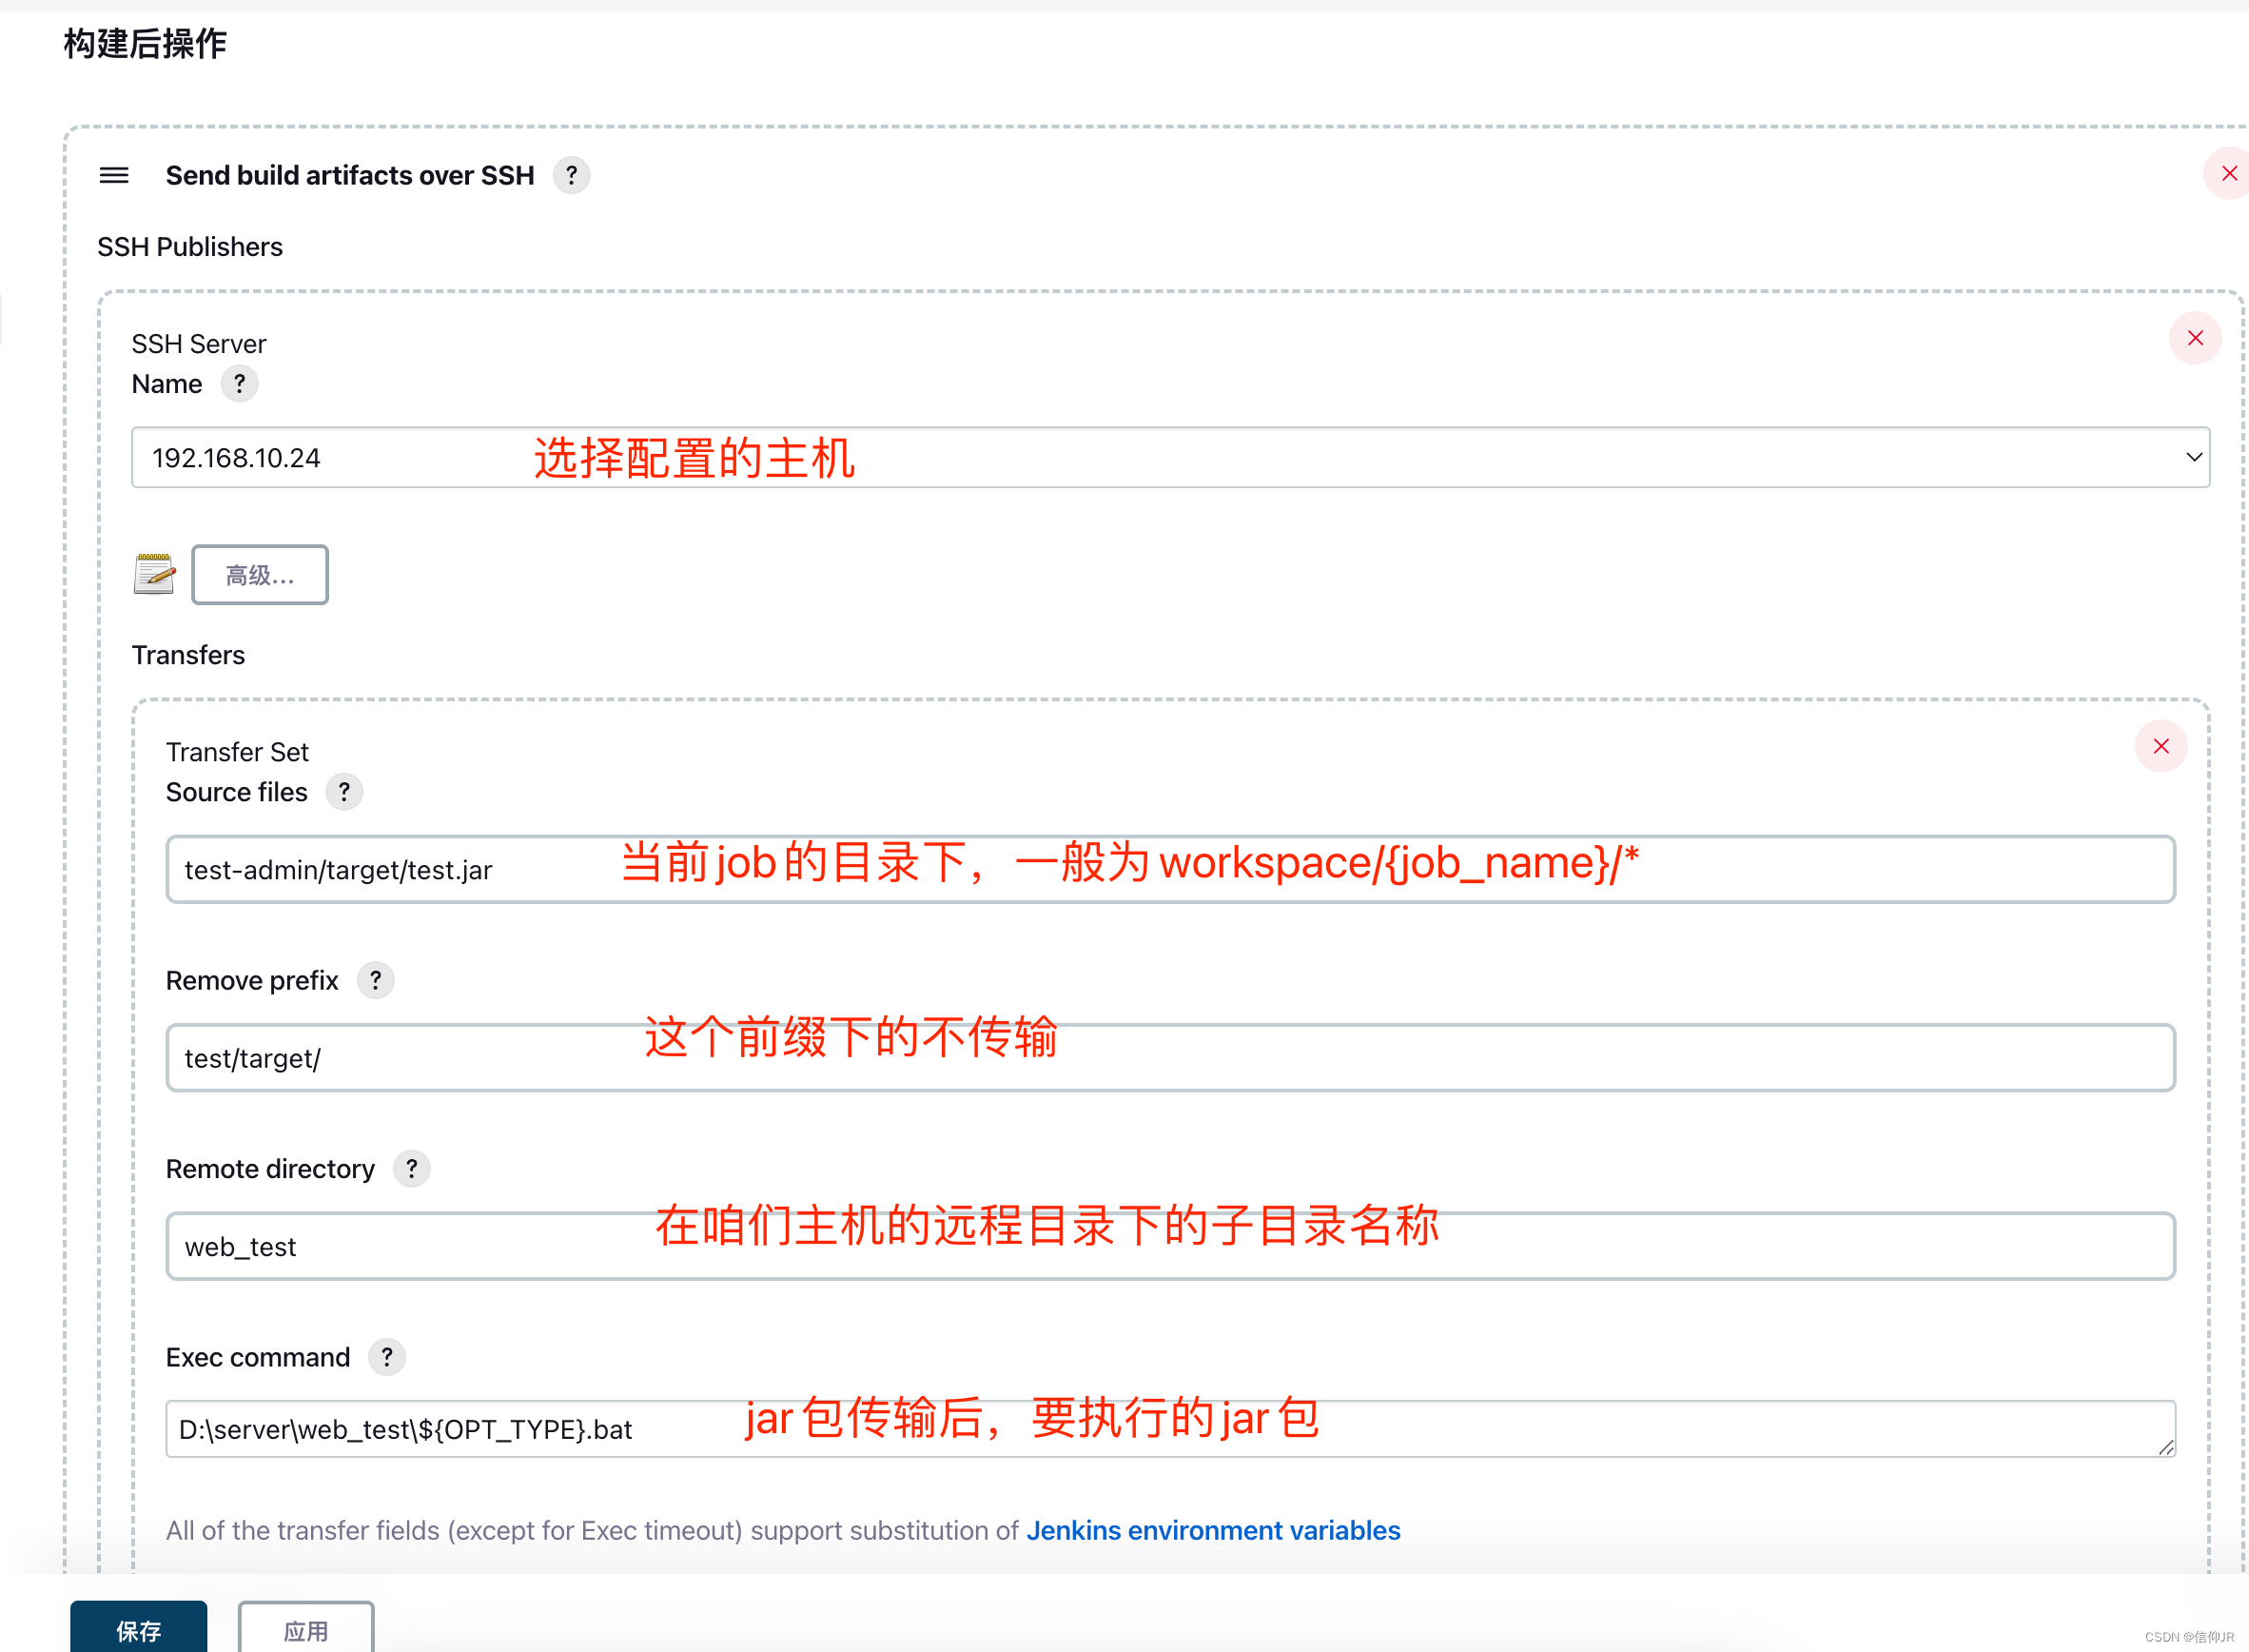This screenshot has height=1652, width=2249.
Task: Open help for Source files
Action: click(x=343, y=792)
